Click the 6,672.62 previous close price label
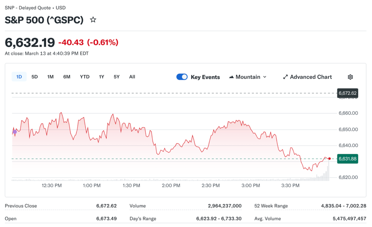The image size is (372, 227). (348, 93)
